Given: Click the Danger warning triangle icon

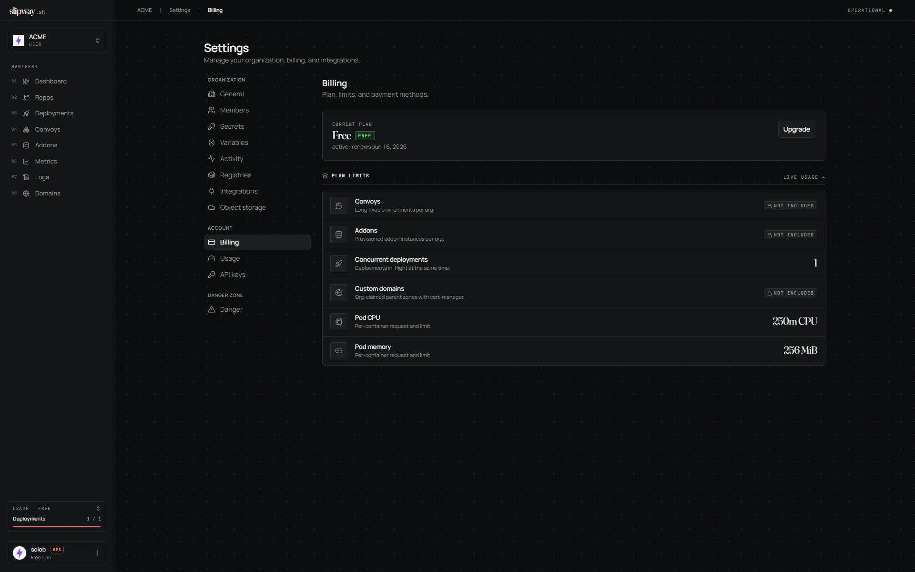Looking at the screenshot, I should 212,309.
